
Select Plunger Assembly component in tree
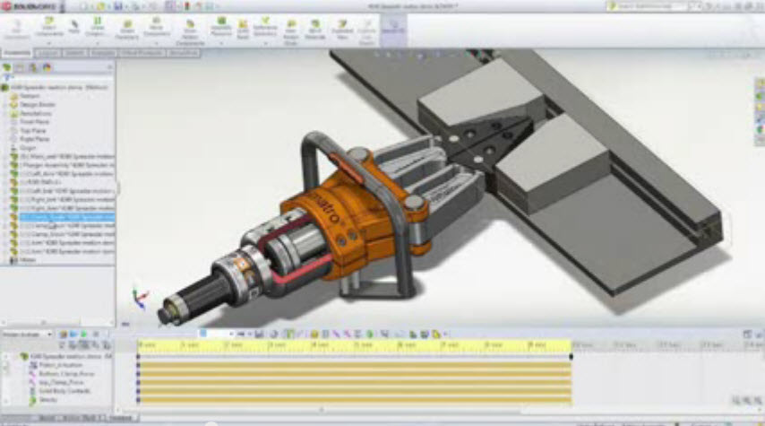coord(67,165)
